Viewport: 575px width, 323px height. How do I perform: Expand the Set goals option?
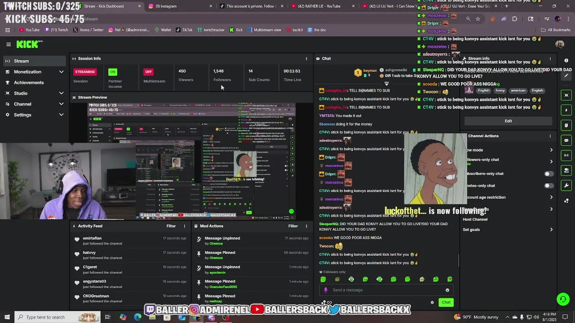[551, 230]
